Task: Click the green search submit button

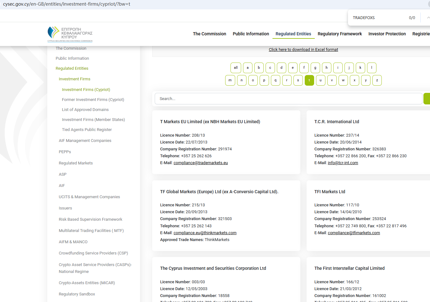Action: 427,99
